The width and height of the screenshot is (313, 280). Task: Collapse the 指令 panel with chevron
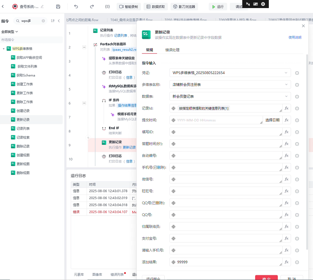(59, 21)
